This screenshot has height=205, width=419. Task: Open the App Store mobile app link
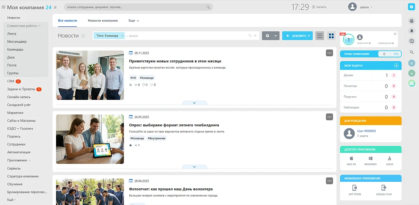point(355,190)
